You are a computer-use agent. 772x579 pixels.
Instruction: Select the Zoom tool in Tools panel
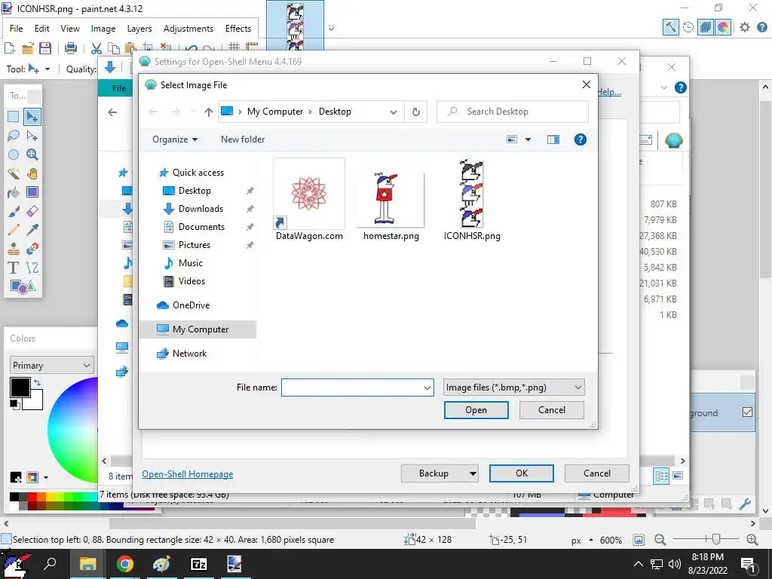tap(32, 155)
